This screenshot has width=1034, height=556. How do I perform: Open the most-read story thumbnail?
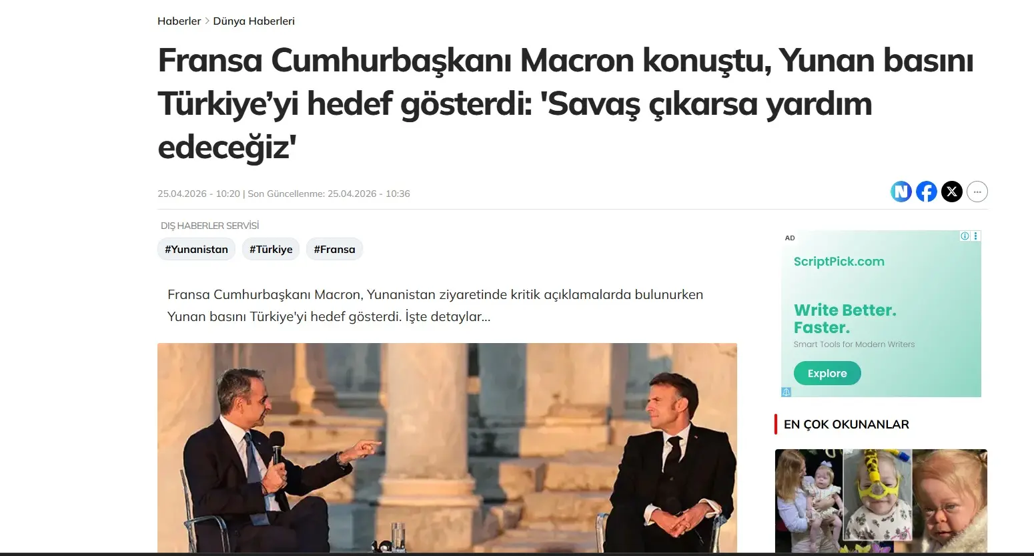point(881,501)
